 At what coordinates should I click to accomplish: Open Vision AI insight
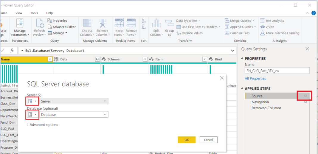[x=267, y=27]
